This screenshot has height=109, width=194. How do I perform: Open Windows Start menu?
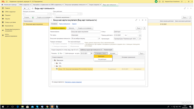3,107
